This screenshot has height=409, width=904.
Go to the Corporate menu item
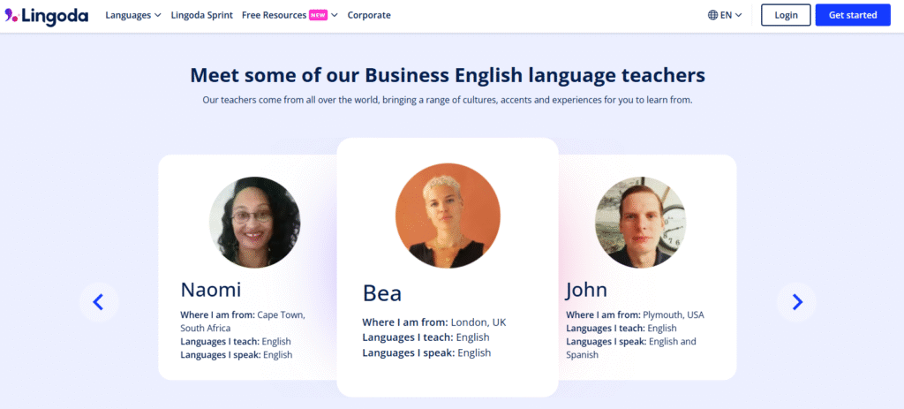click(x=369, y=15)
